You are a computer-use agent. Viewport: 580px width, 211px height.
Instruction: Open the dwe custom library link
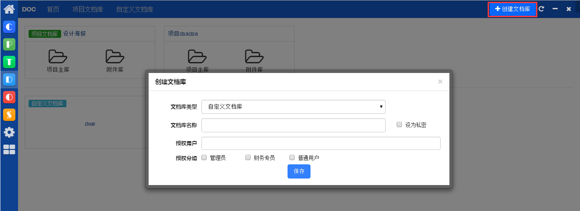coord(90,124)
